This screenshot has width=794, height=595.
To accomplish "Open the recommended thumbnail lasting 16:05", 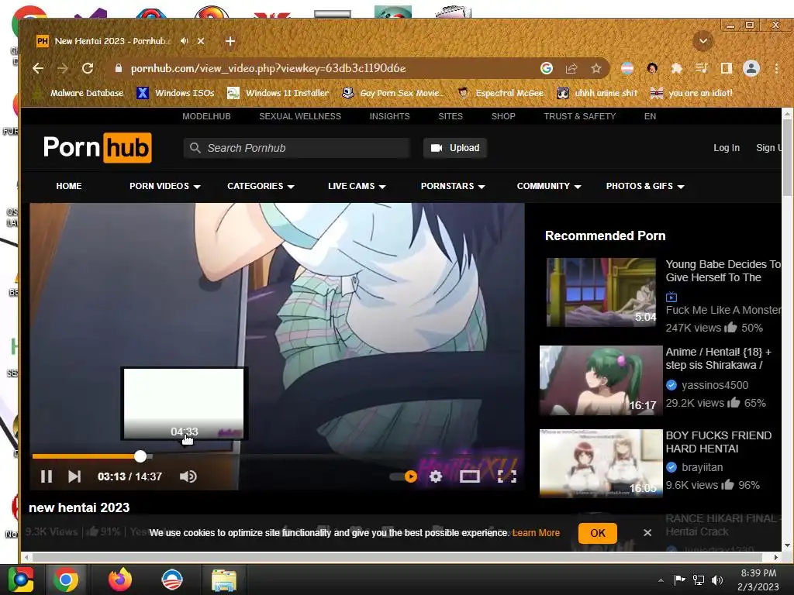I will [x=601, y=463].
